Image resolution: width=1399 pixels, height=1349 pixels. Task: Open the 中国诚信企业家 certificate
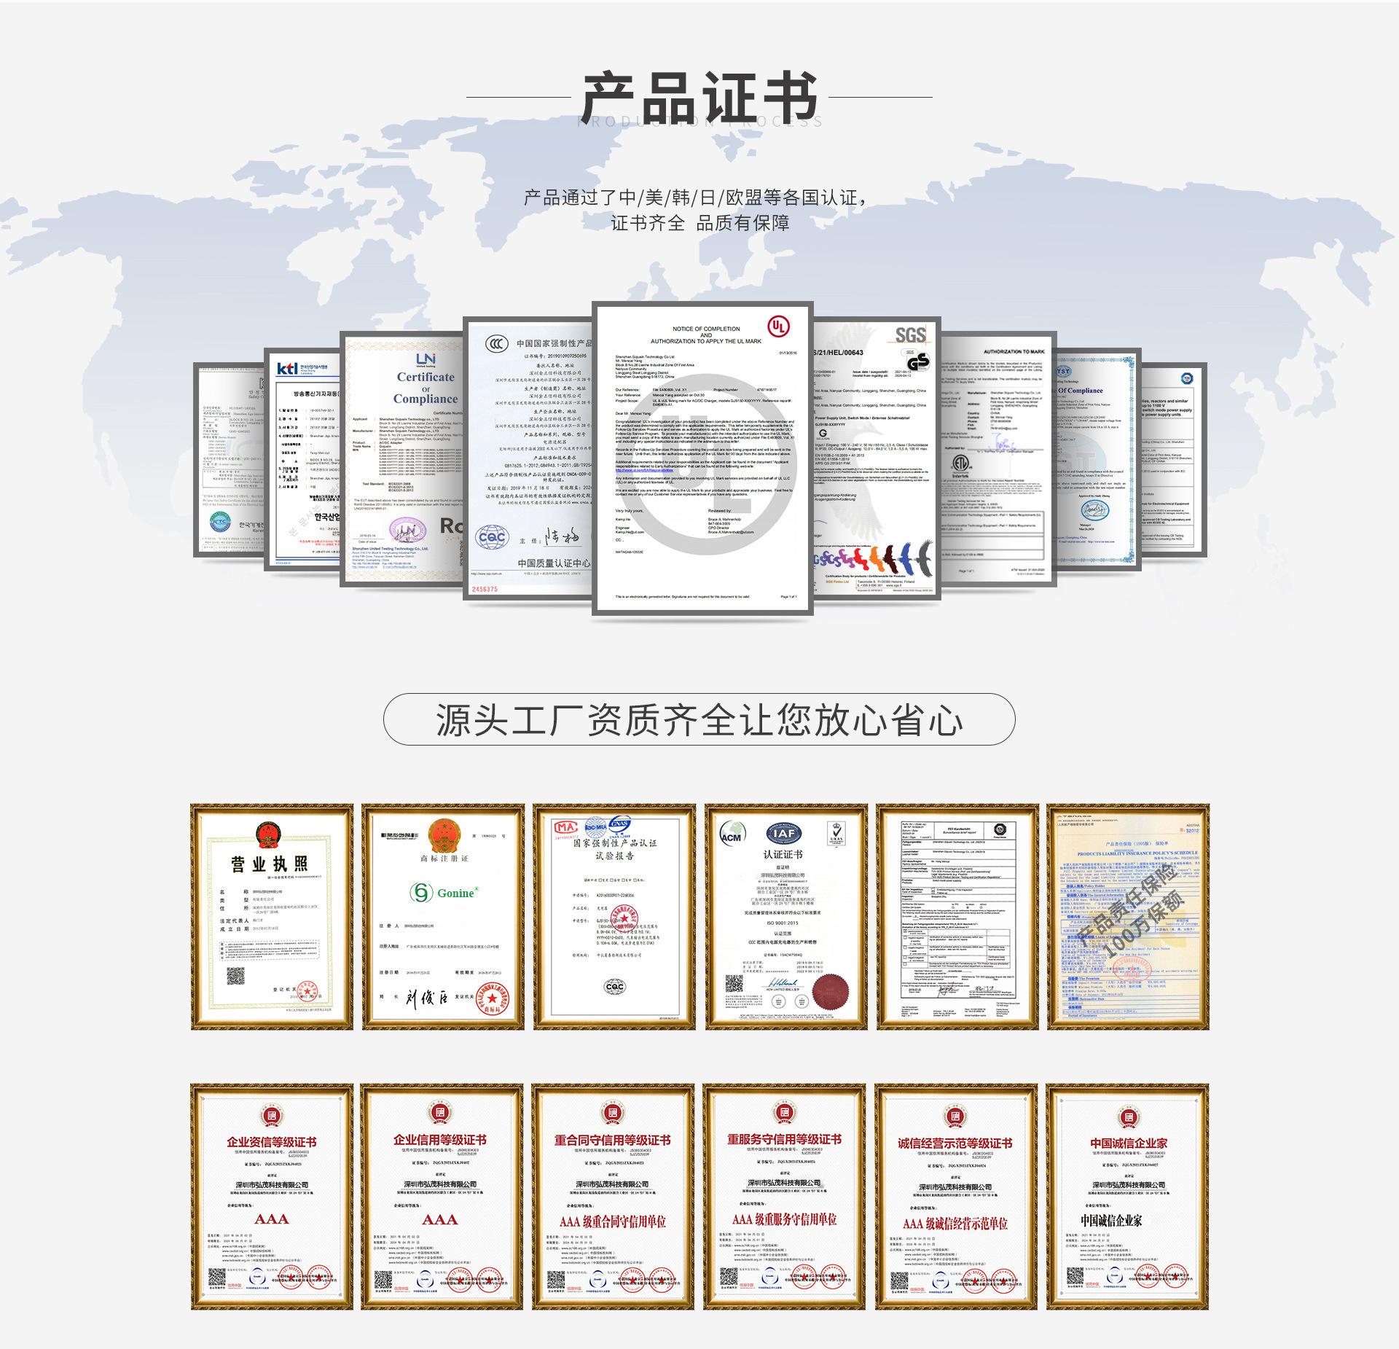[x=1127, y=1196]
